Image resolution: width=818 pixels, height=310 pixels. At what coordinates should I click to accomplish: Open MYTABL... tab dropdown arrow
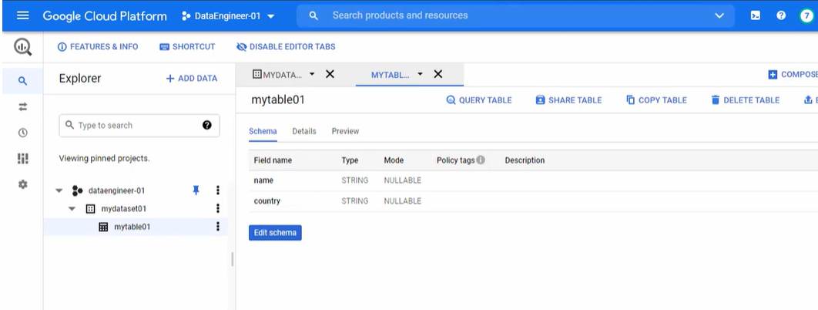point(420,74)
